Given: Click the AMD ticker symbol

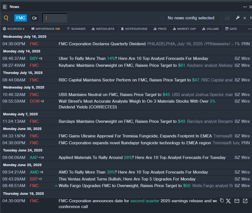Looking at the screenshot, I should click(34, 172).
